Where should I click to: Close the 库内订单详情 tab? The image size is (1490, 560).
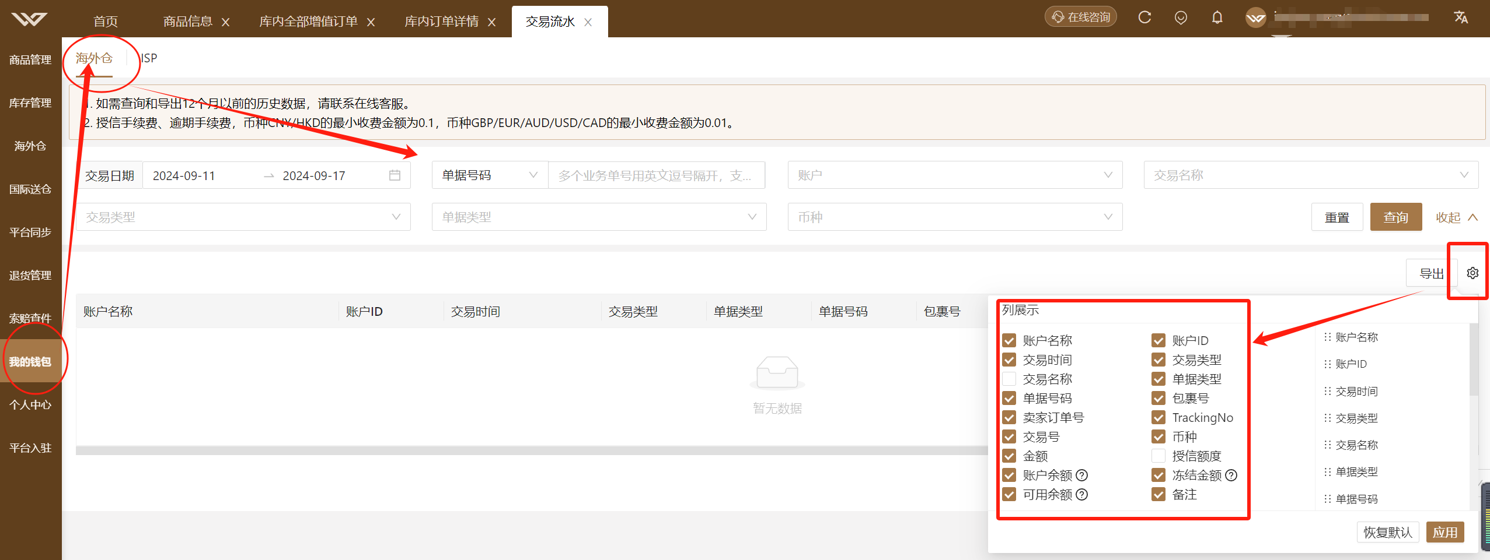492,22
